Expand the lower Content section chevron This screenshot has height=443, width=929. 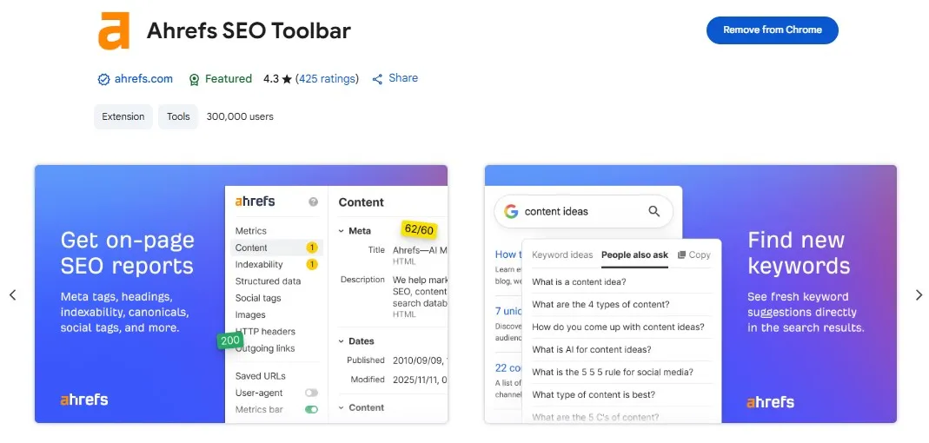(x=341, y=407)
